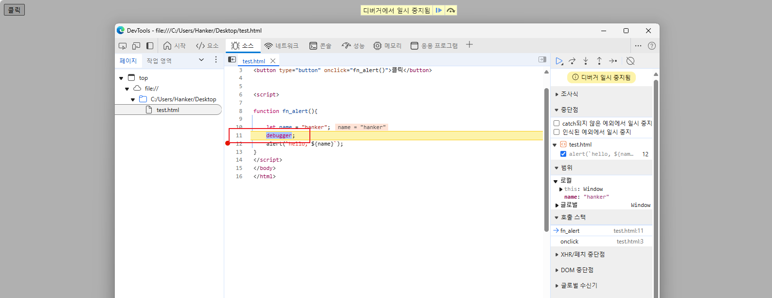Deactivate breakpoints icon

click(630, 61)
